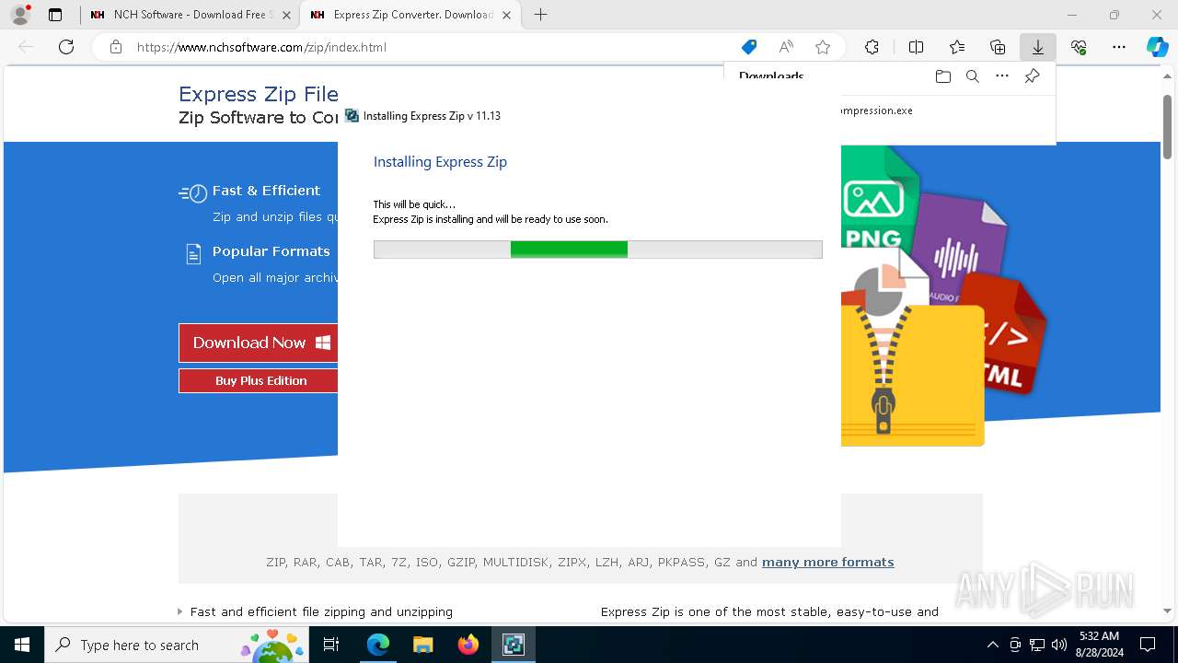The width and height of the screenshot is (1178, 663).
Task: Search downloads in Downloads panel
Action: pyautogui.click(x=973, y=76)
